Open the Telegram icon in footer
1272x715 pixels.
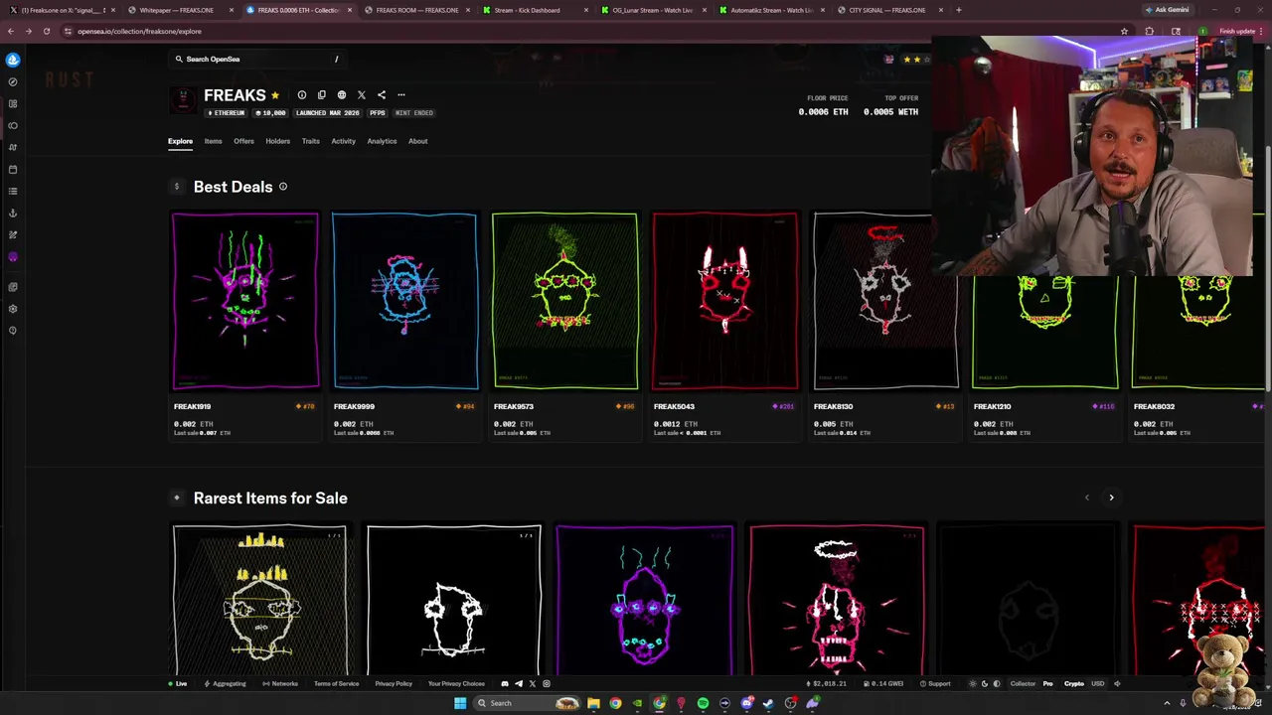click(519, 683)
